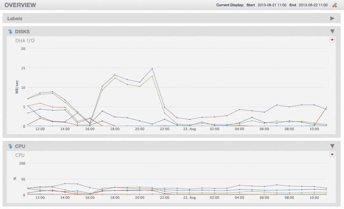Click the CPU section heading
This screenshot has height=209, width=344.
(20, 146)
